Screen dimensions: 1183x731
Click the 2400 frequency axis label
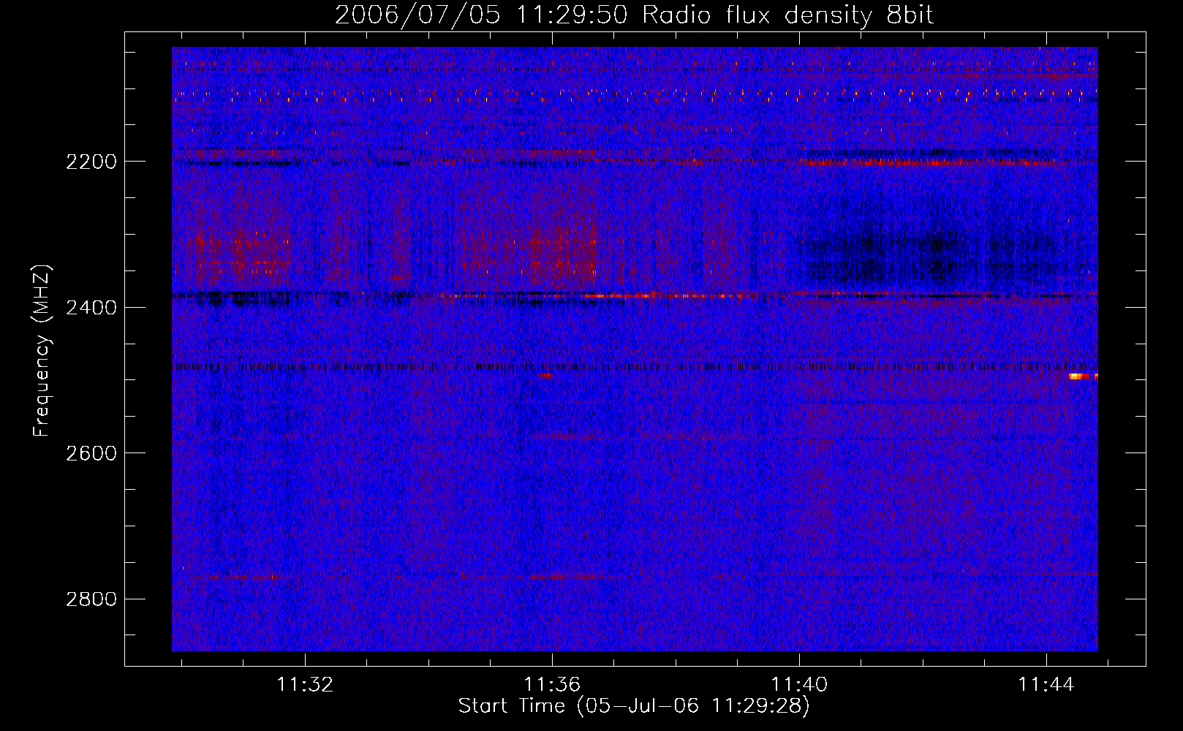coord(91,308)
